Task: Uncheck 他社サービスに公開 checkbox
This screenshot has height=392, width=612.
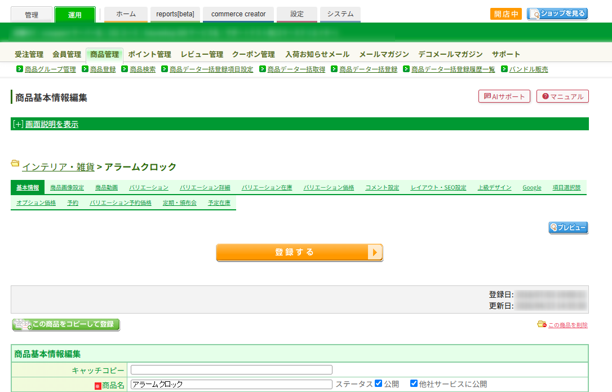Action: point(414,384)
